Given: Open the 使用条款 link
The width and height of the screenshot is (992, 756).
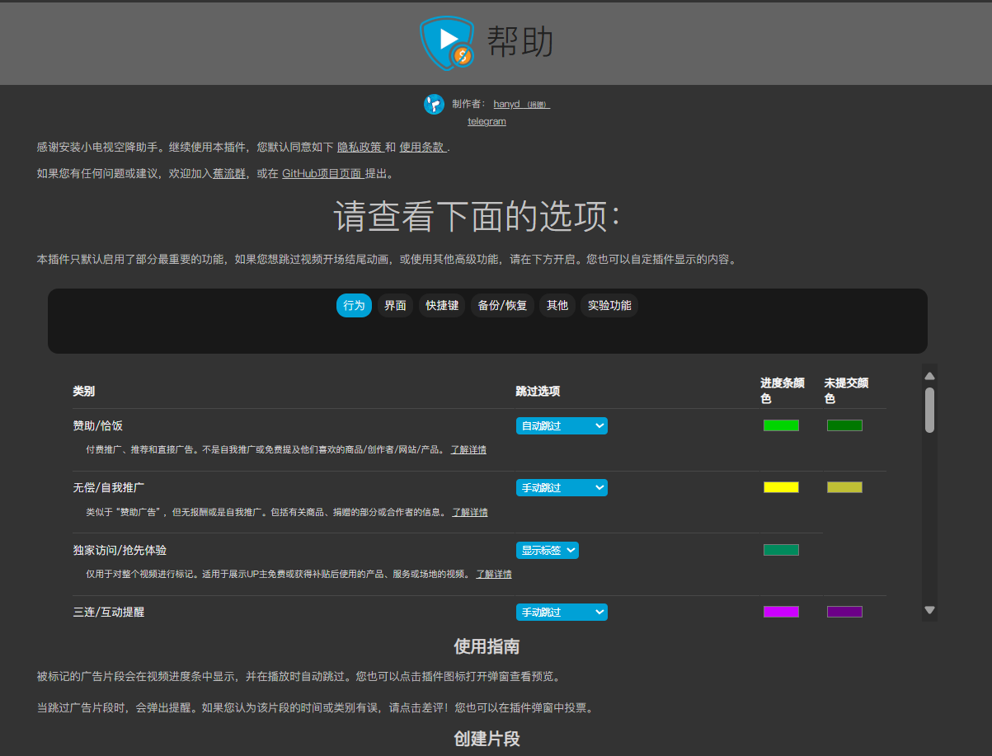Looking at the screenshot, I should click(423, 147).
